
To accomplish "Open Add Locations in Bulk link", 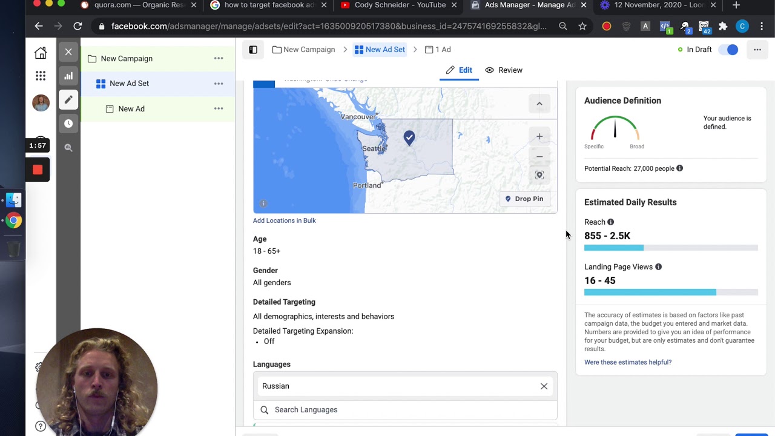I will 284,220.
